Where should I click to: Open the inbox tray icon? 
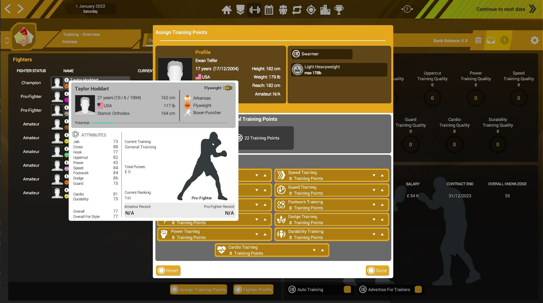491,40
